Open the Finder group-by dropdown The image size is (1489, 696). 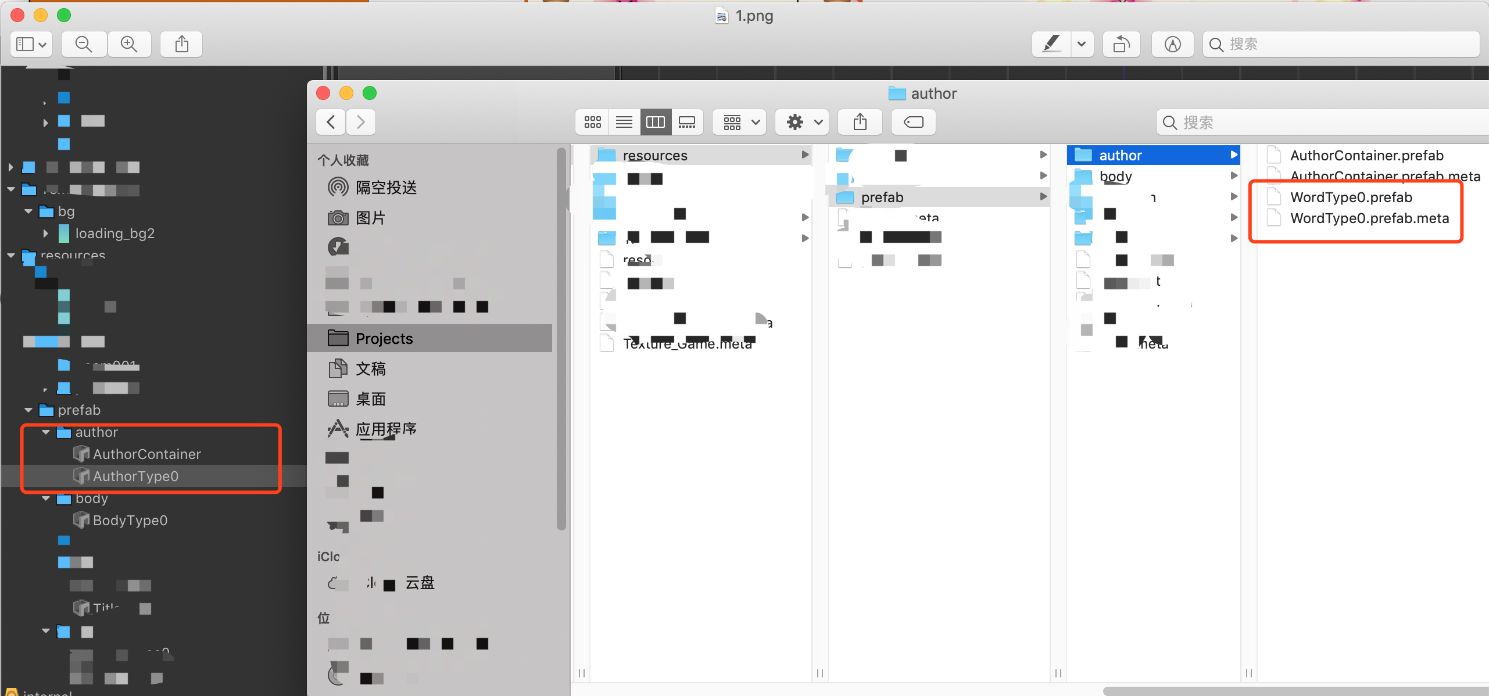tap(739, 122)
